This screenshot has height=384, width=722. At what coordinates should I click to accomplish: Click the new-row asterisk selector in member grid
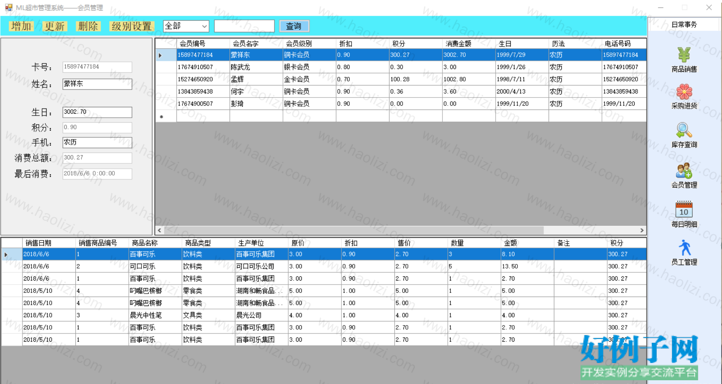pyautogui.click(x=166, y=116)
